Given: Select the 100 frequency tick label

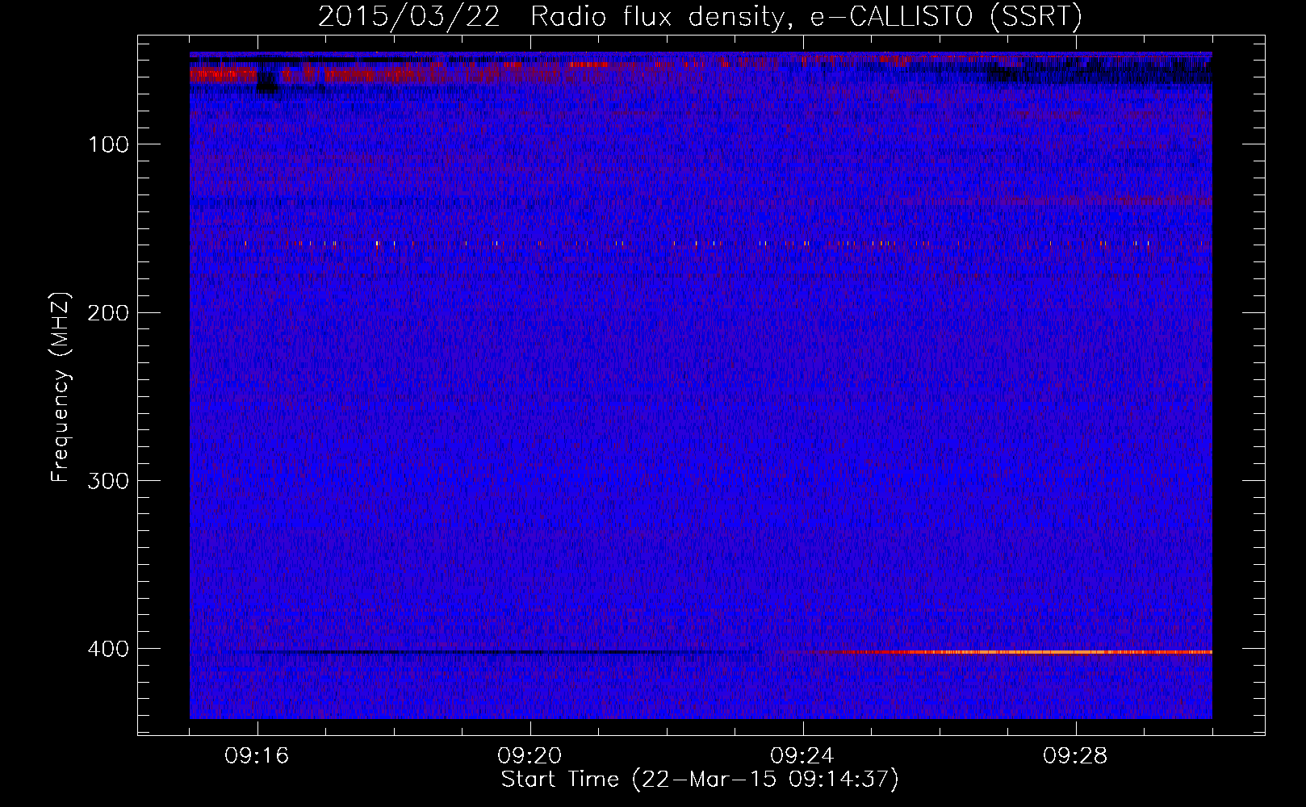Looking at the screenshot, I should tap(109, 144).
